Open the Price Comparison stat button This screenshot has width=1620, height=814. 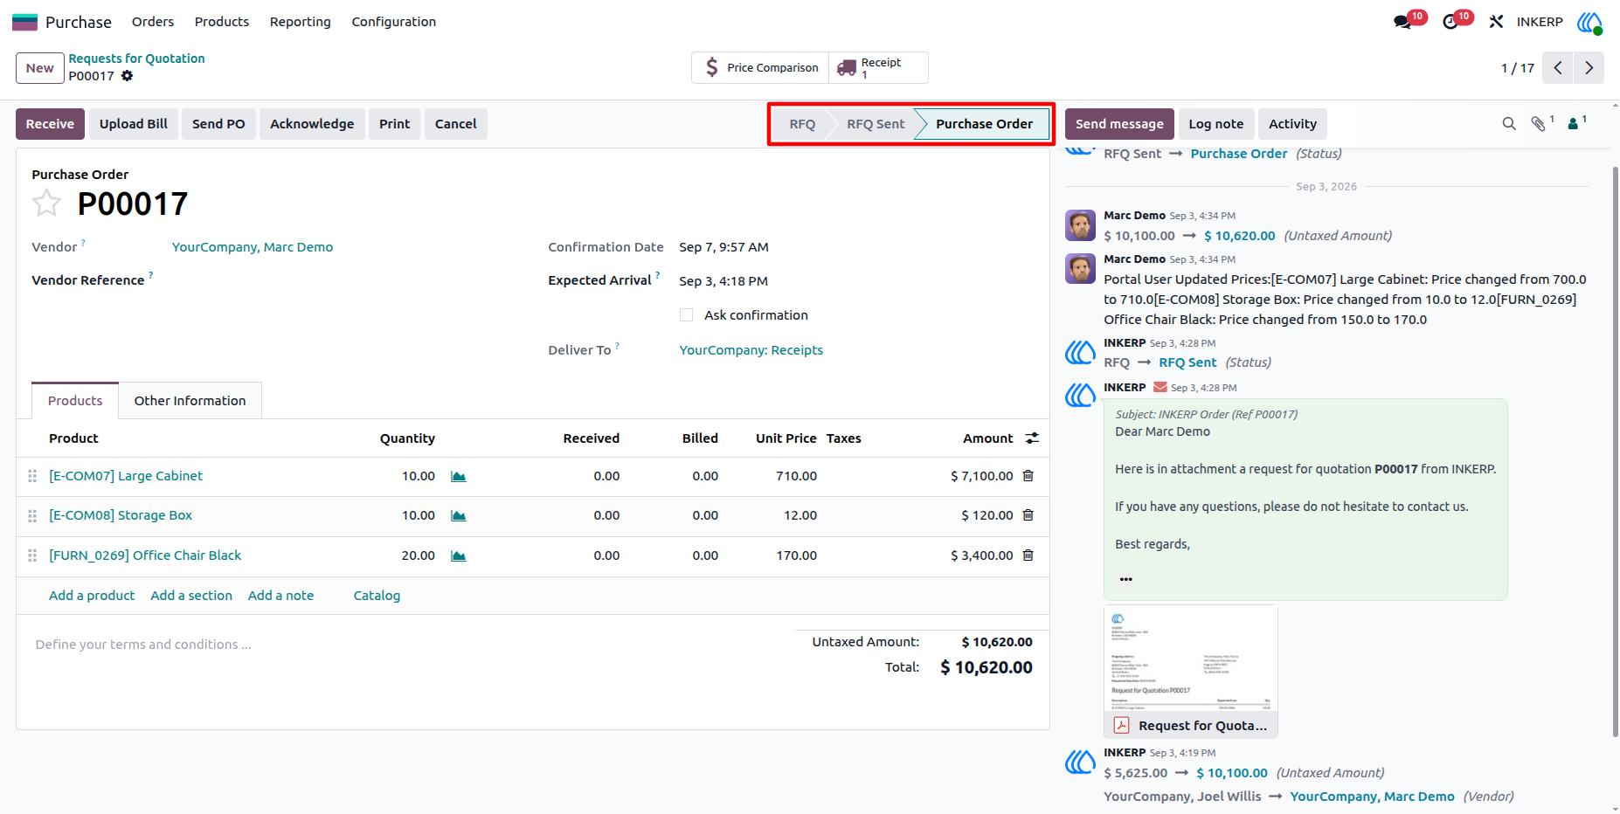(761, 68)
